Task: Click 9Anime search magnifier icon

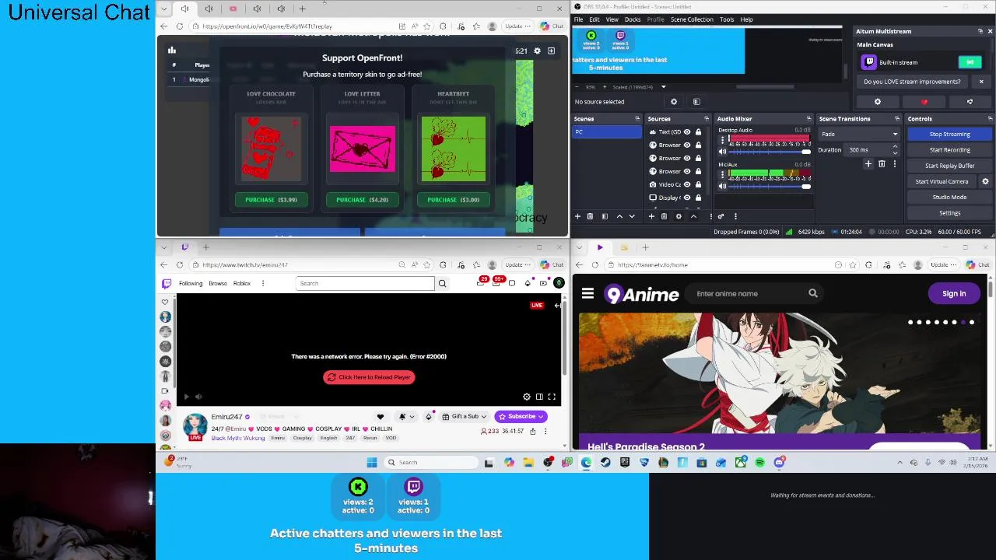Action: (x=813, y=293)
